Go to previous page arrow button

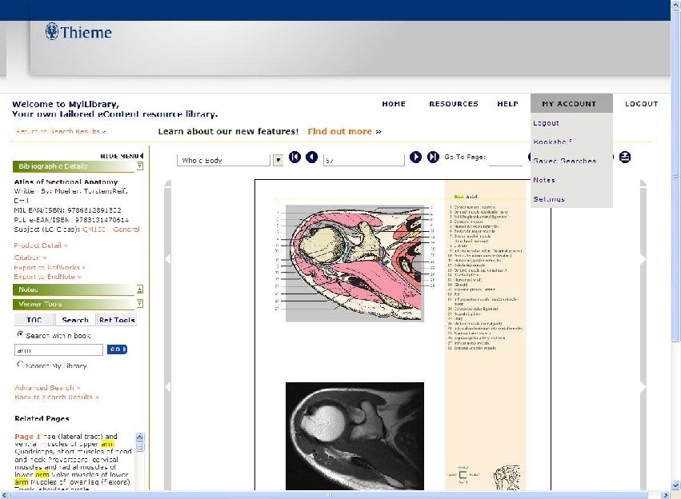(x=311, y=157)
